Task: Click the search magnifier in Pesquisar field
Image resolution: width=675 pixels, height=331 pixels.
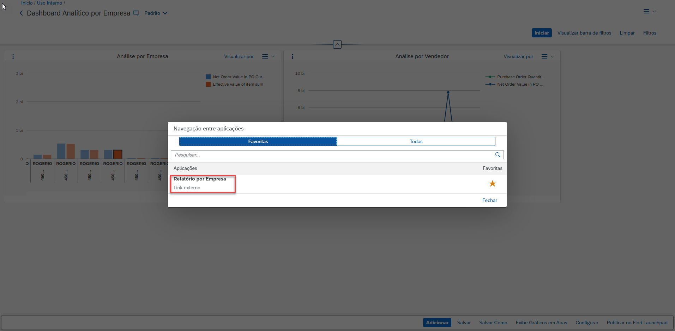Action: point(498,155)
